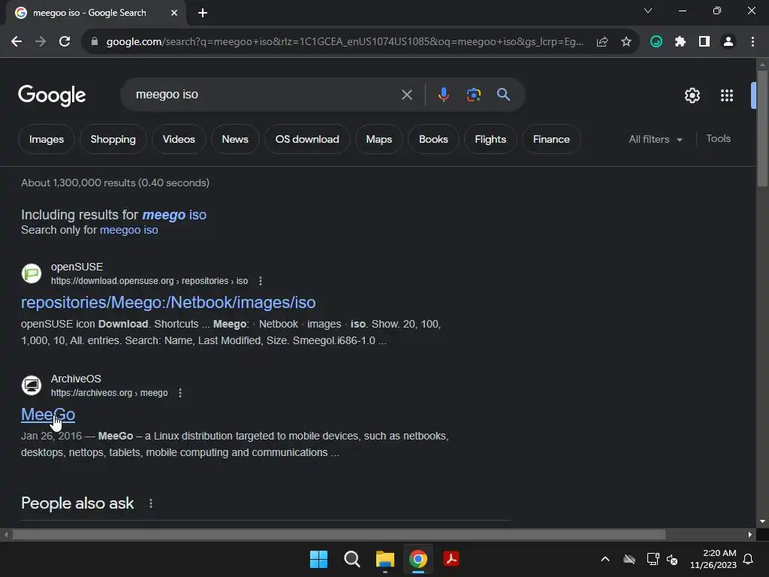Click the openSUSE site favicon
The width and height of the screenshot is (769, 577).
coord(32,273)
